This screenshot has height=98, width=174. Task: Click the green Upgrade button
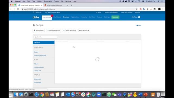(115, 17)
